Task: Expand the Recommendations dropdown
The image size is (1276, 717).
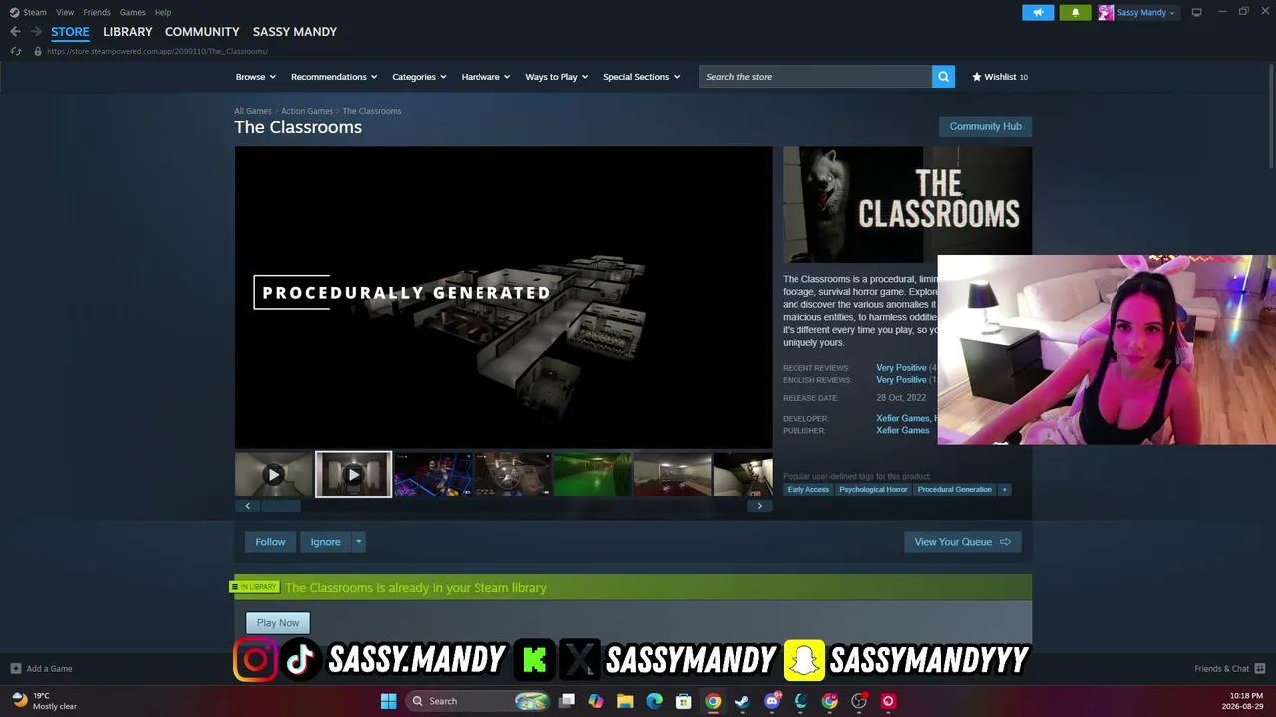Action: [x=334, y=77]
